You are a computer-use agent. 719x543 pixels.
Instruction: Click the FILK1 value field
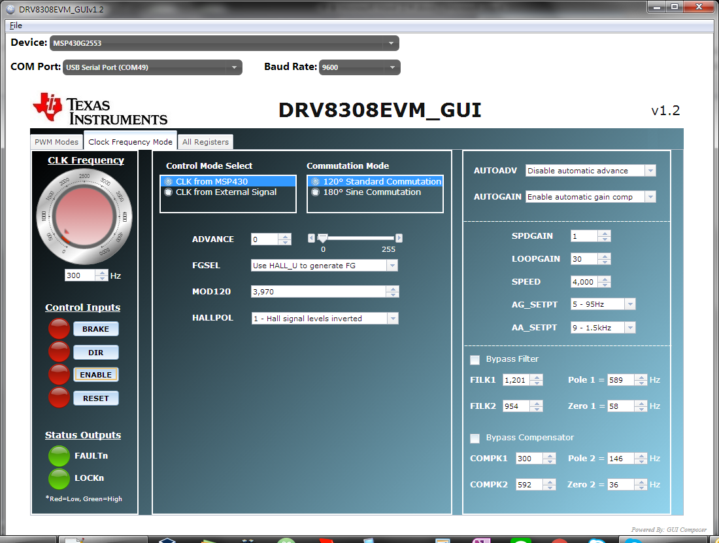pyautogui.click(x=516, y=380)
